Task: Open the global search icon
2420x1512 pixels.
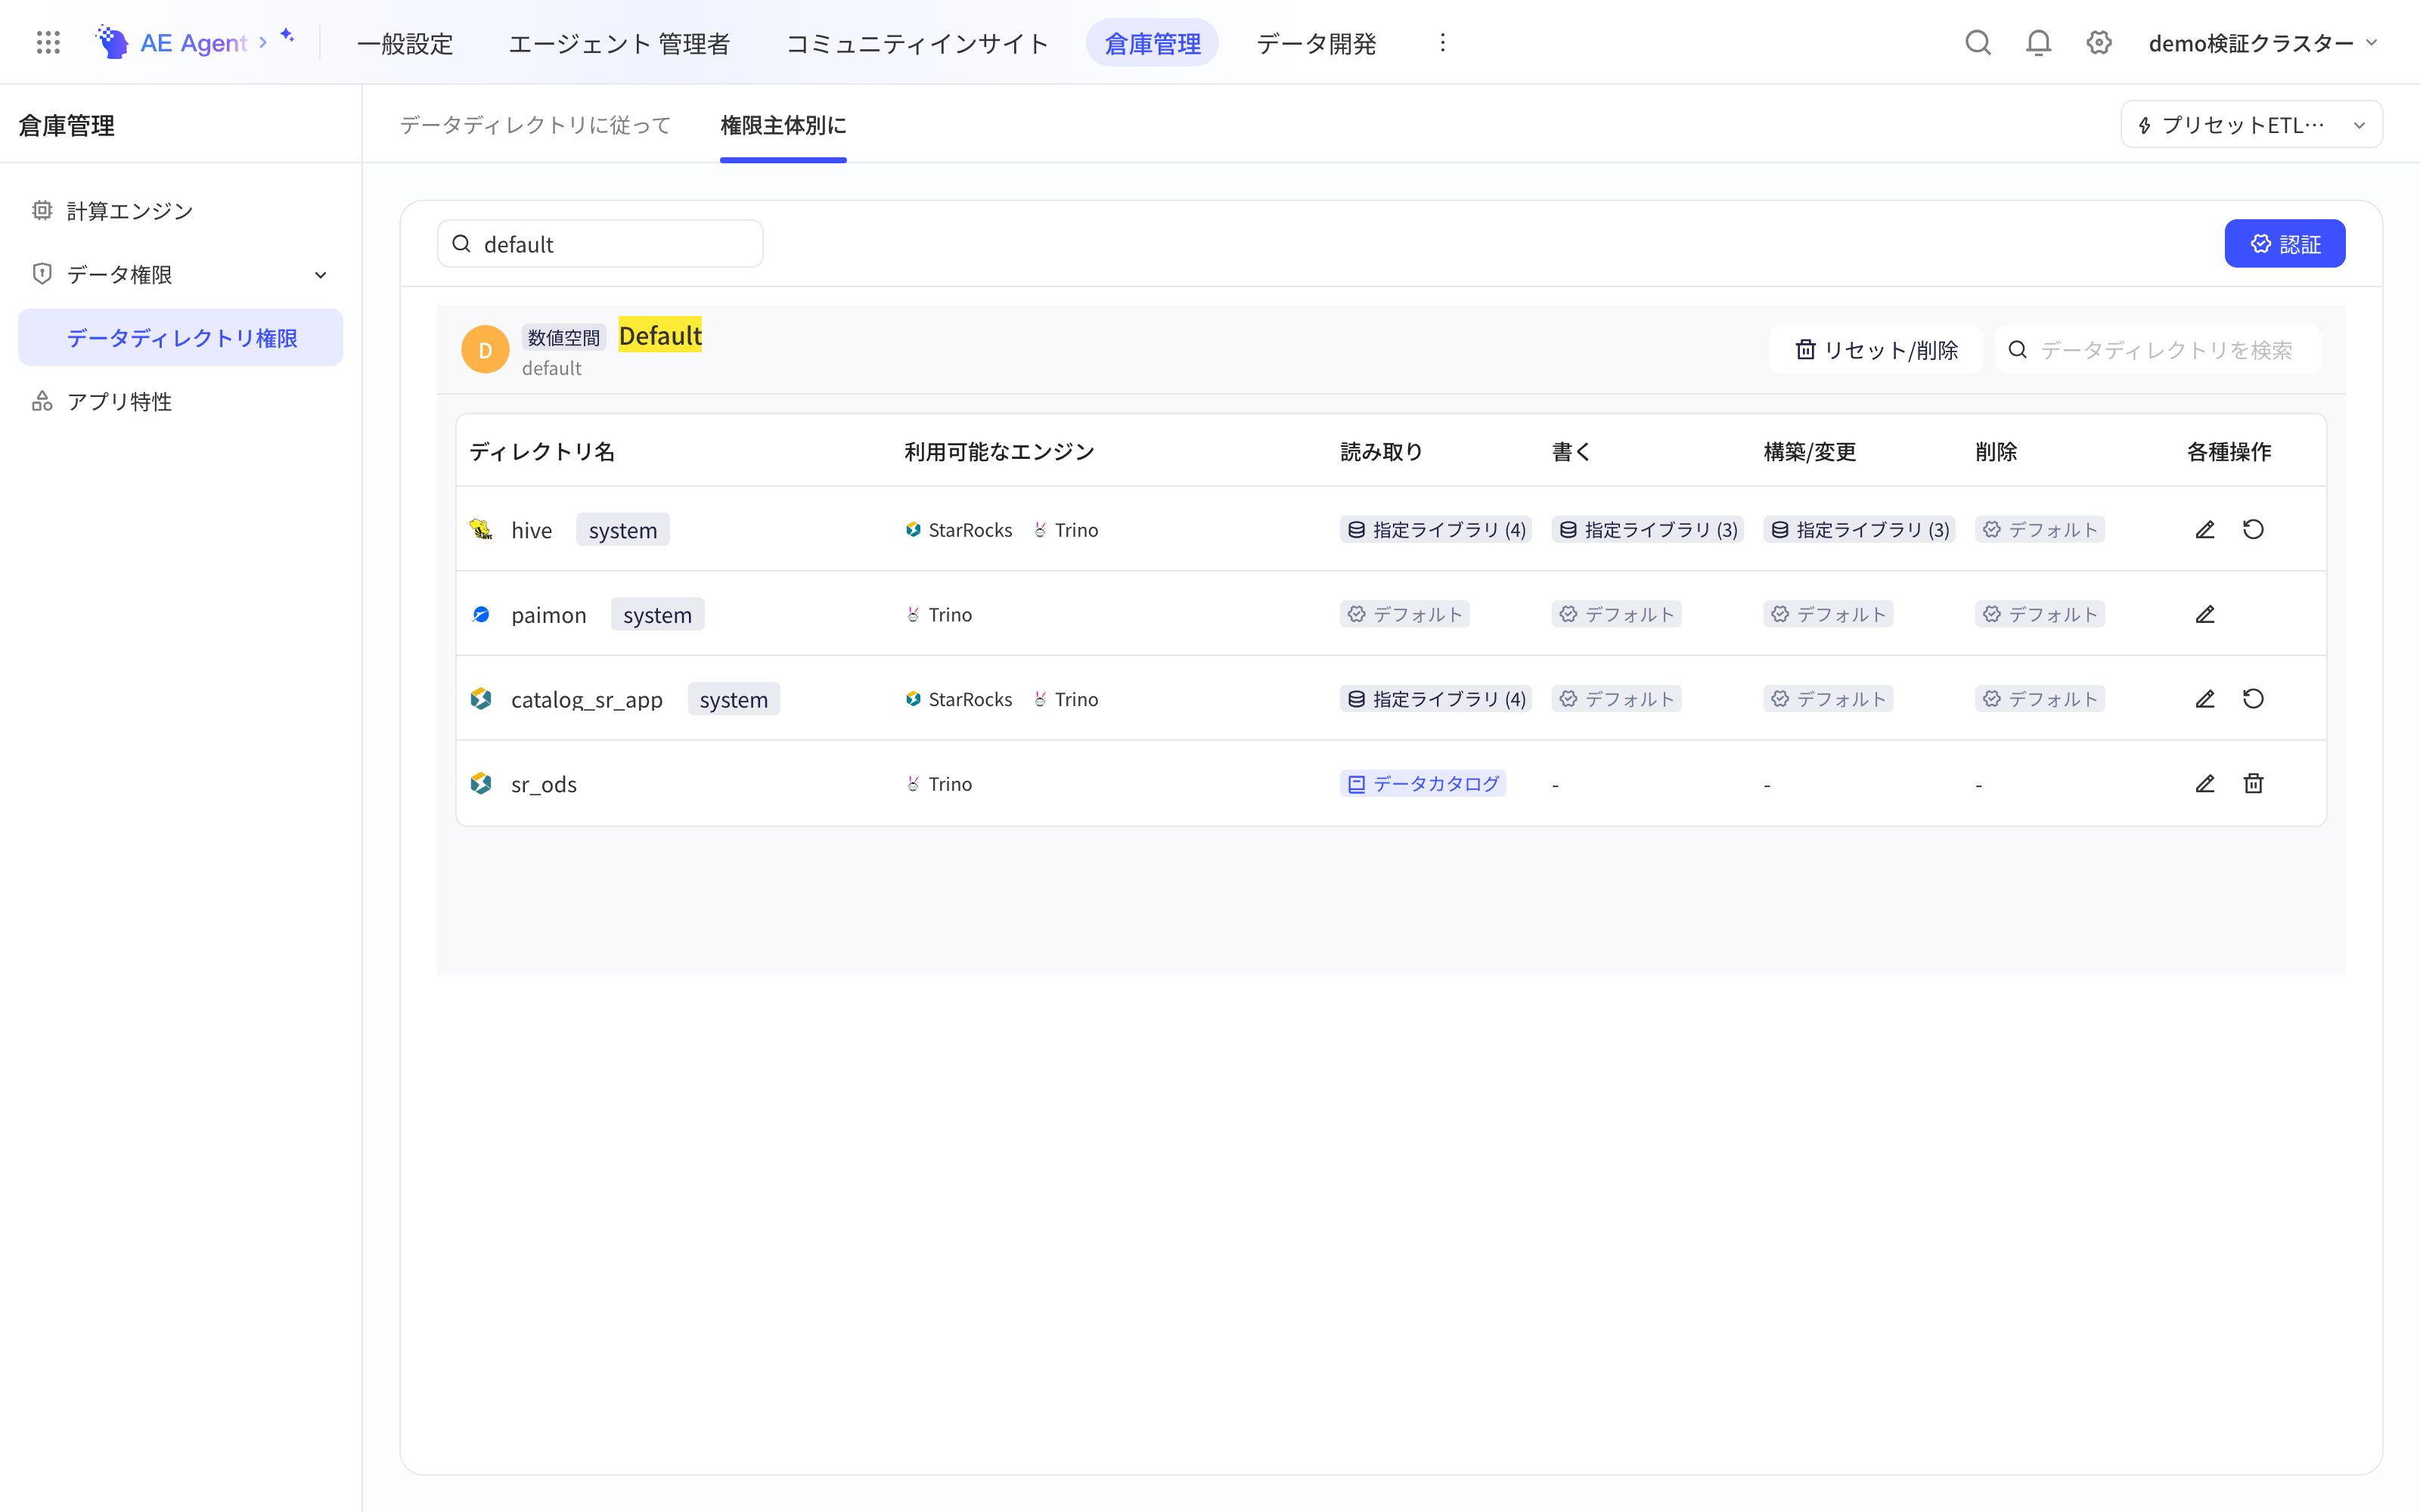Action: [1978, 42]
